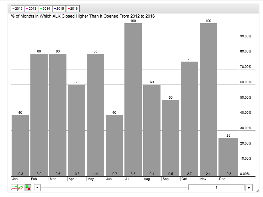
Task: Click the 20.00% y-axis label
Action: 246,143
